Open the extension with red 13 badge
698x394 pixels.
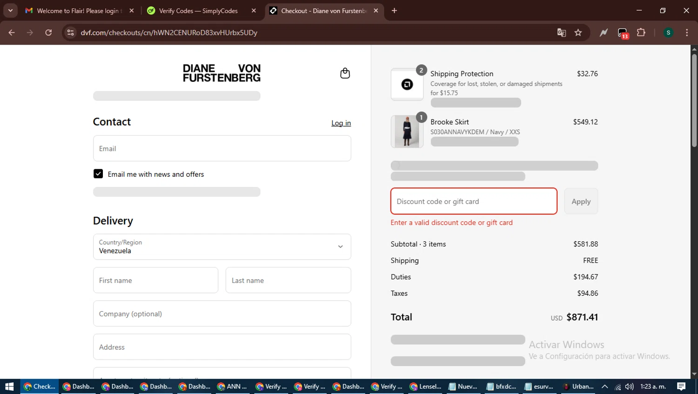[x=623, y=33]
